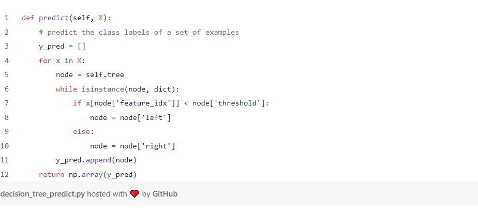
Task: Click the 'threshold' string
Action: [239, 103]
